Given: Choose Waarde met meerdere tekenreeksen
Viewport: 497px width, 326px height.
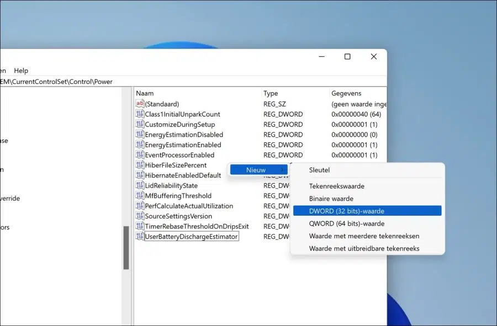Looking at the screenshot, I should [367, 236].
